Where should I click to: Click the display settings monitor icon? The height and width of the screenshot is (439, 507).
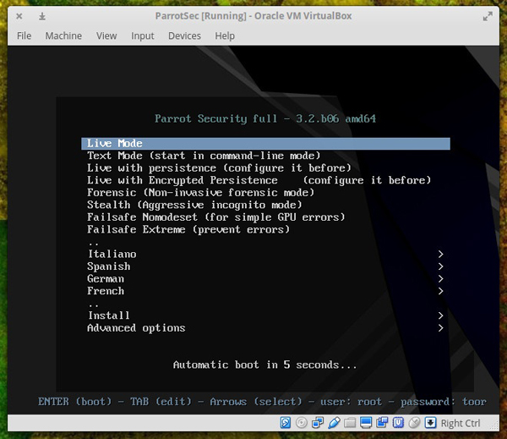(366, 423)
